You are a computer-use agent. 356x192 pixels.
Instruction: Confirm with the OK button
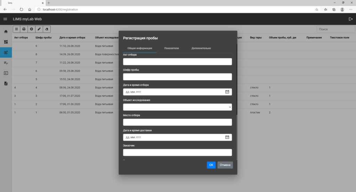point(211,165)
